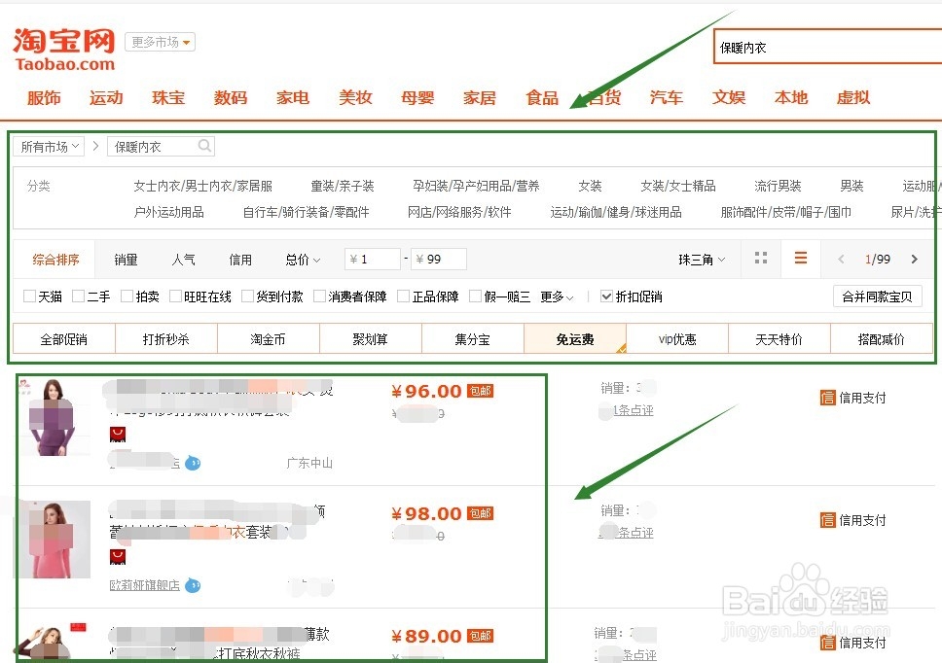Click the 合并同款宝贝 button
The width and height of the screenshot is (942, 663).
pos(877,297)
